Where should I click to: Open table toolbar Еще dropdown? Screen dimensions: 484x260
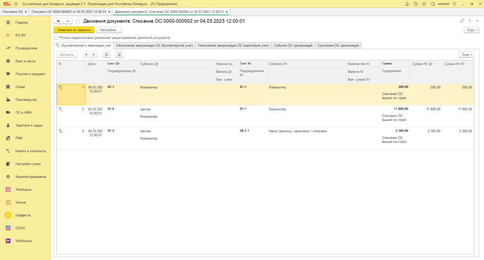(467, 55)
